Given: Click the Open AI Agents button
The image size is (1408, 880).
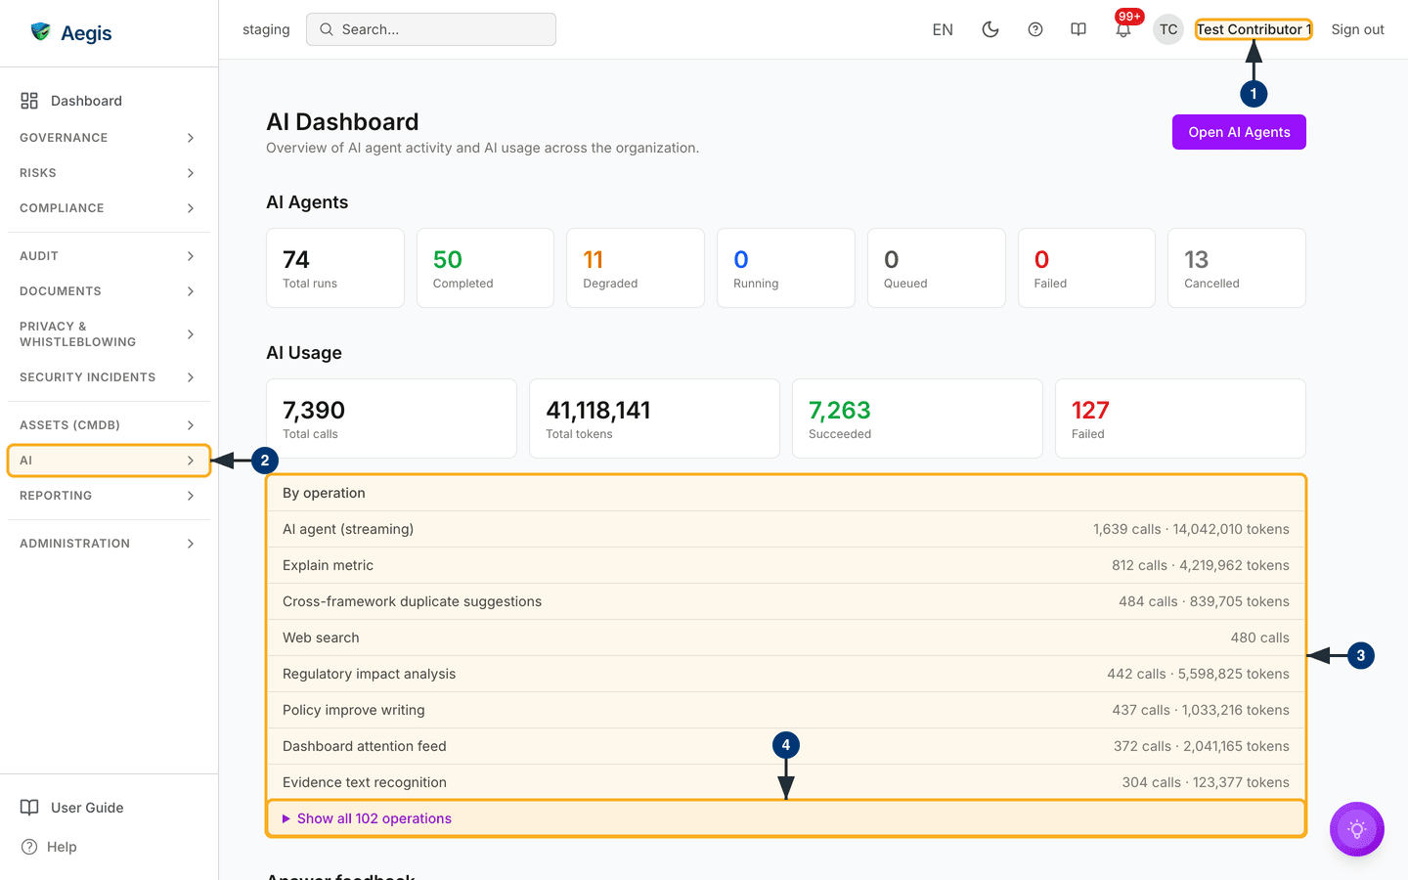Looking at the screenshot, I should (1239, 132).
